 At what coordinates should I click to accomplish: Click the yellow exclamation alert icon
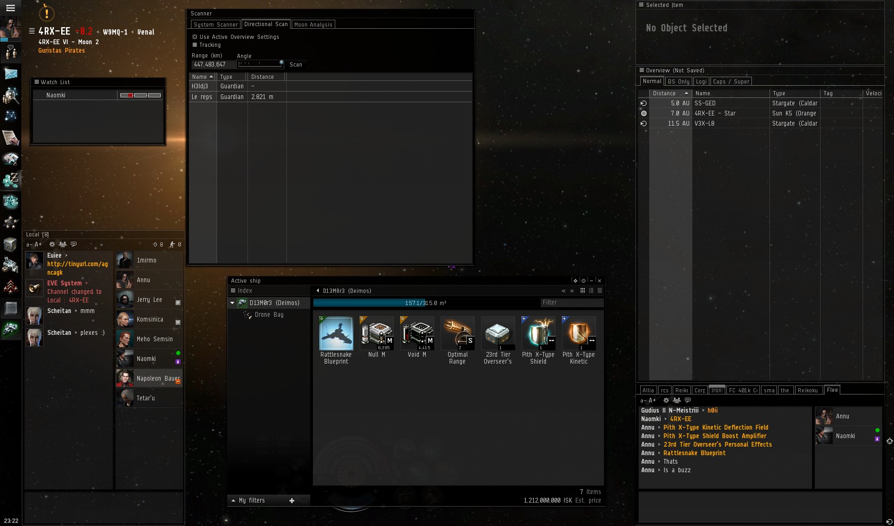[x=47, y=13]
